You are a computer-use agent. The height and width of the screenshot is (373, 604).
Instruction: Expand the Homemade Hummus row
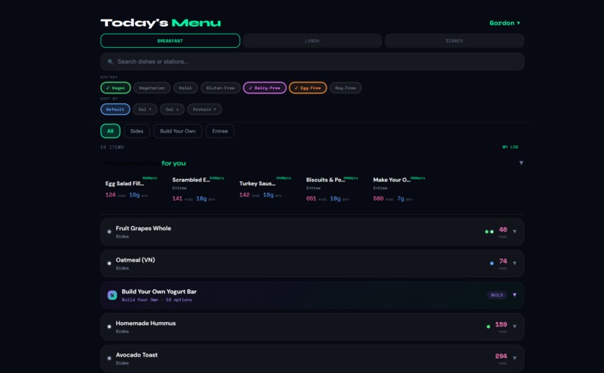point(515,327)
